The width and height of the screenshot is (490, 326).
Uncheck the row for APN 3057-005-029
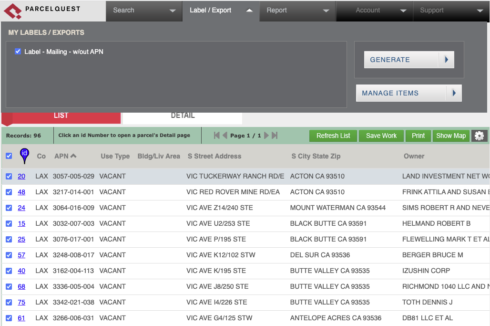pyautogui.click(x=9, y=176)
